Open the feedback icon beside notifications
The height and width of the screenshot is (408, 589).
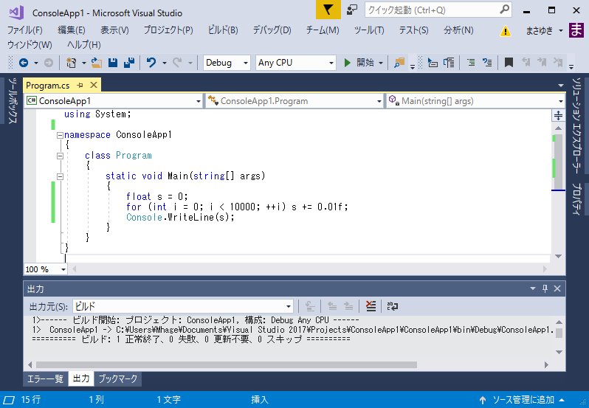coord(352,10)
